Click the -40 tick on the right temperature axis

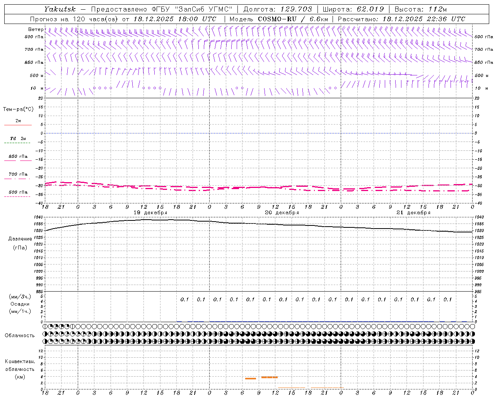[478, 203]
